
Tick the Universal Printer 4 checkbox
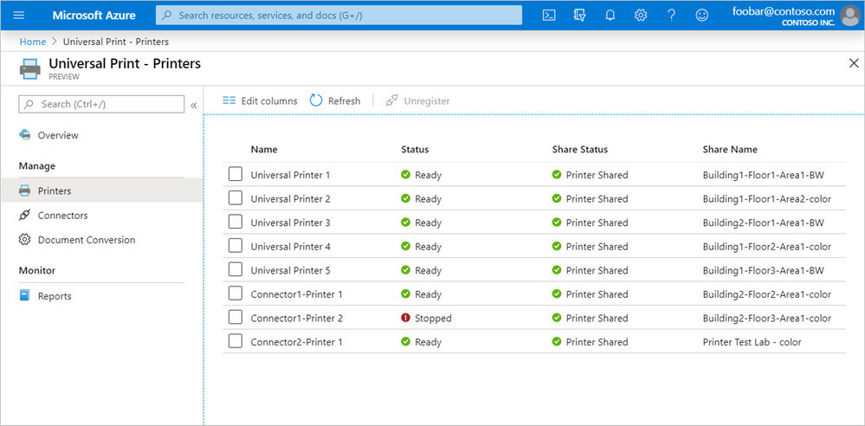point(235,246)
